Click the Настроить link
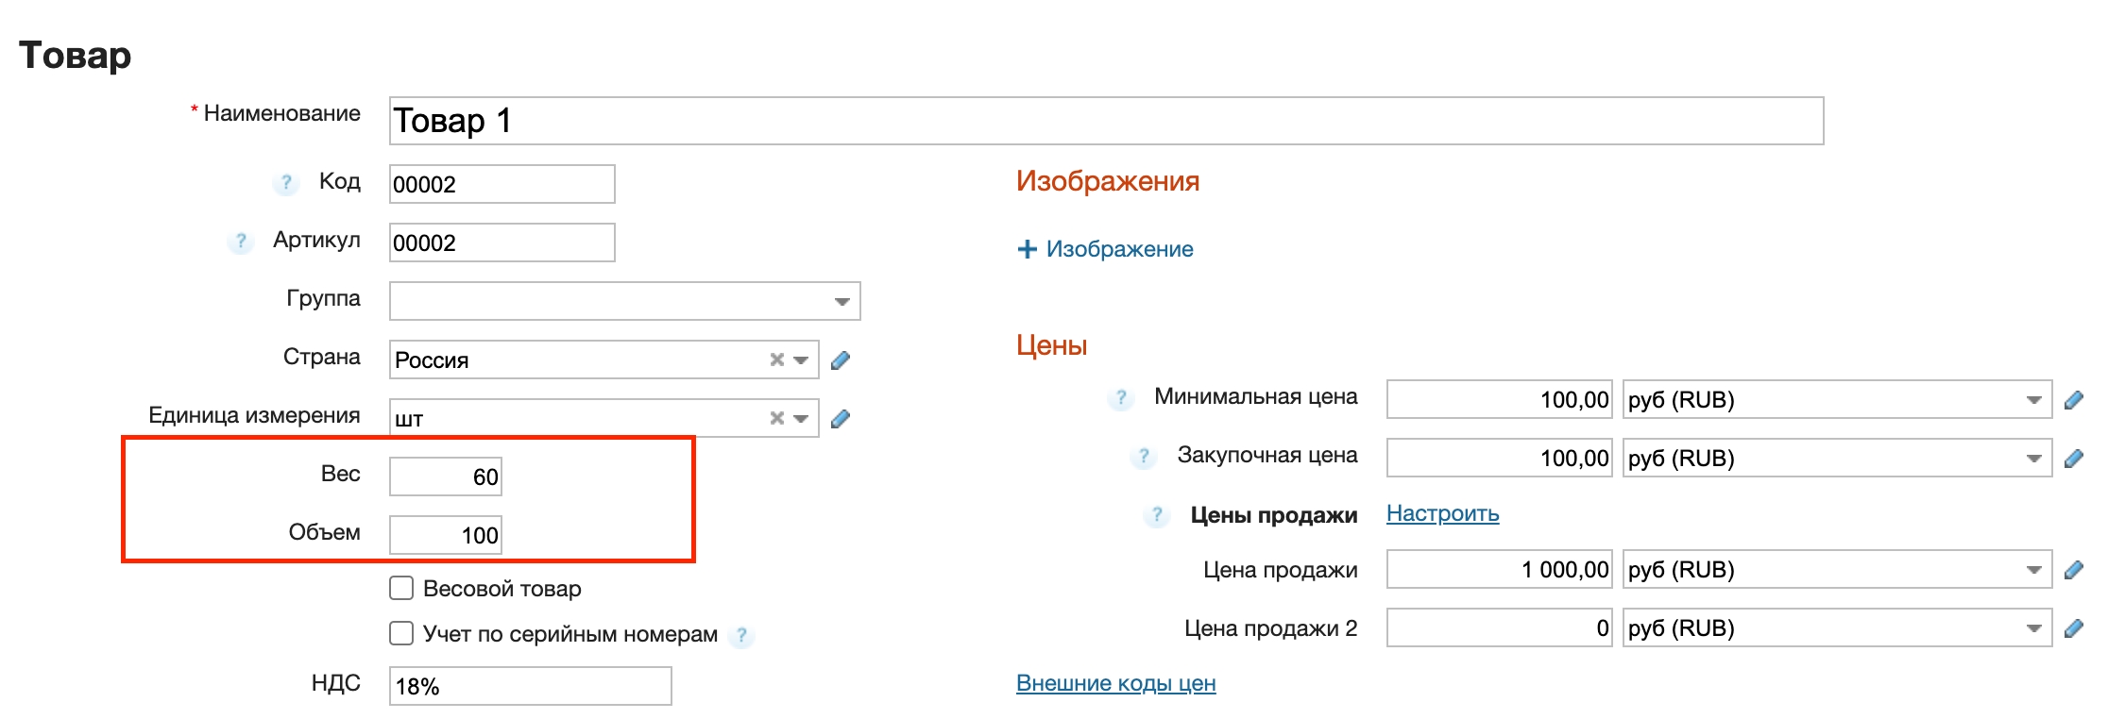Image resolution: width=2108 pixels, height=719 pixels. 1442,513
